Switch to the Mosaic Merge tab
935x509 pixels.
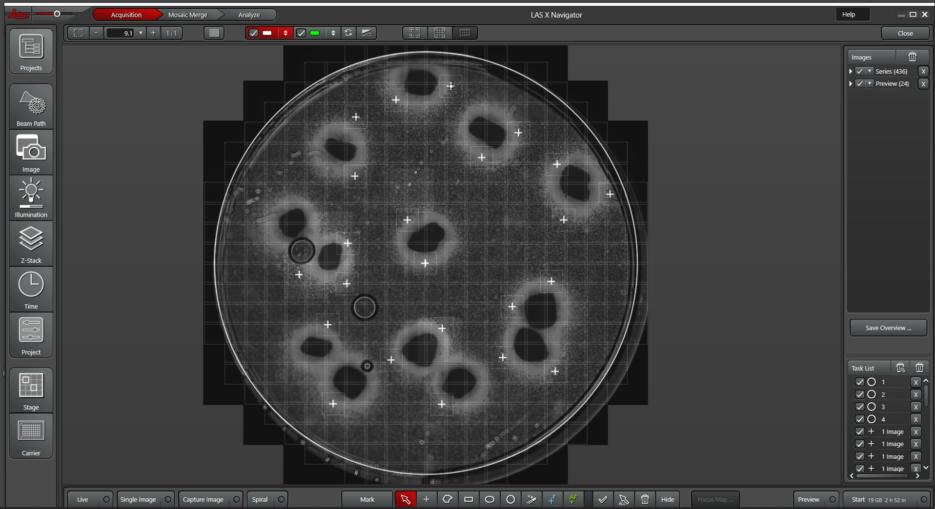click(x=188, y=15)
